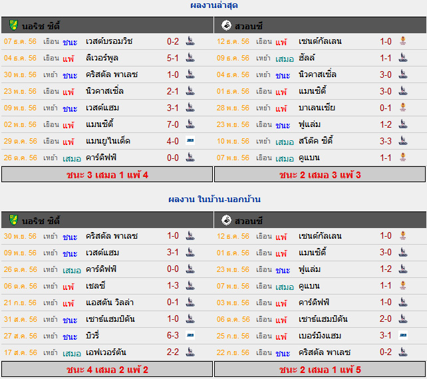Click team name เชลซี
The width and height of the screenshot is (427, 379).
(x=95, y=286)
